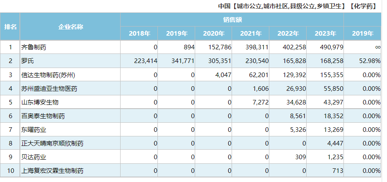Open the 百奥泰生物制药 entry
Viewport: 387px width, 182px height.
[43, 116]
